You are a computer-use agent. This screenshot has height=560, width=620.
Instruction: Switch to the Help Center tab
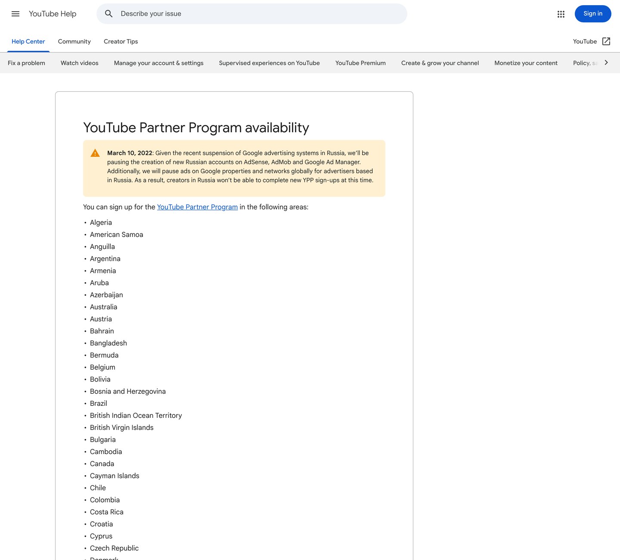pos(28,41)
